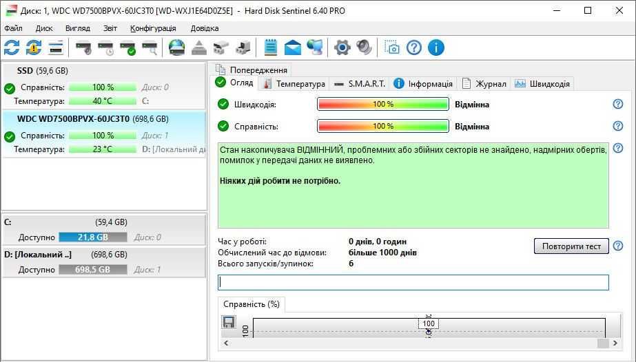
Task: Take a screenshot with the camera icon
Action: pyautogui.click(x=392, y=47)
